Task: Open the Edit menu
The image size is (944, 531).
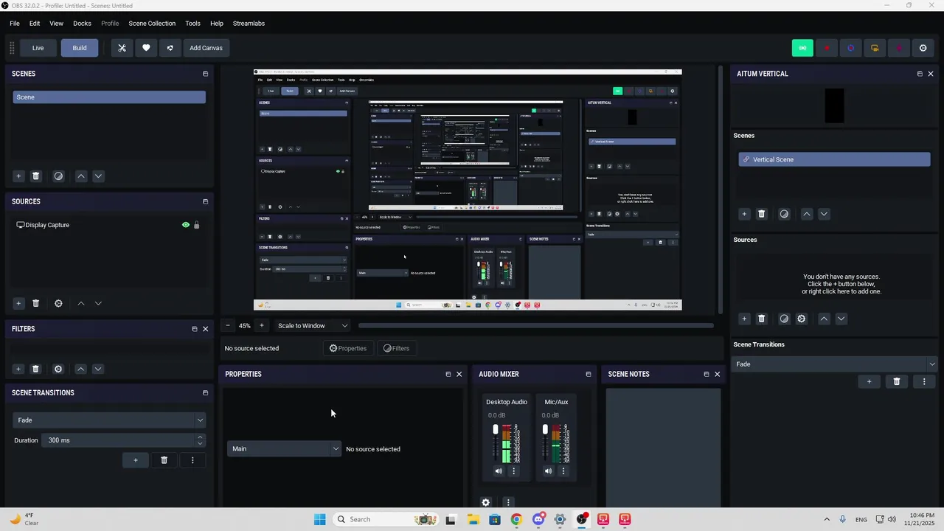Action: 35,24
